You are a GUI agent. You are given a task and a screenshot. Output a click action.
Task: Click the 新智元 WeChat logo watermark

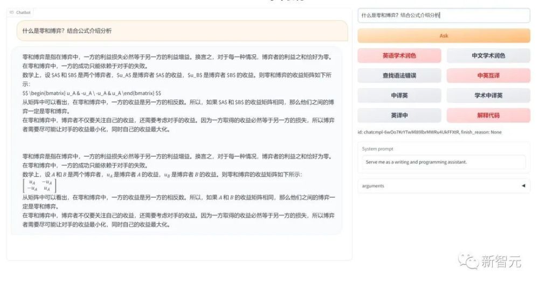click(x=489, y=262)
